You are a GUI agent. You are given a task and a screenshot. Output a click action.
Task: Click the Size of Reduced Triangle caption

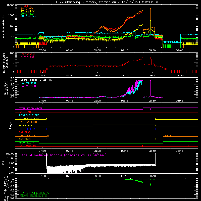(64, 155)
